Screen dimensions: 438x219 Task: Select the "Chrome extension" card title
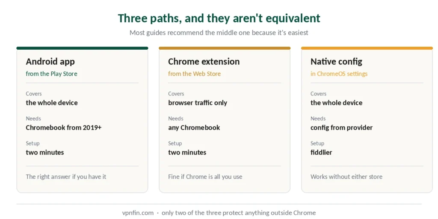(204, 62)
